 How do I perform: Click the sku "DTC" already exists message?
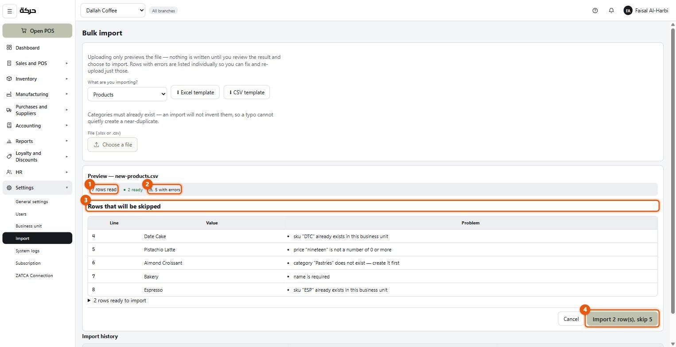pos(341,236)
